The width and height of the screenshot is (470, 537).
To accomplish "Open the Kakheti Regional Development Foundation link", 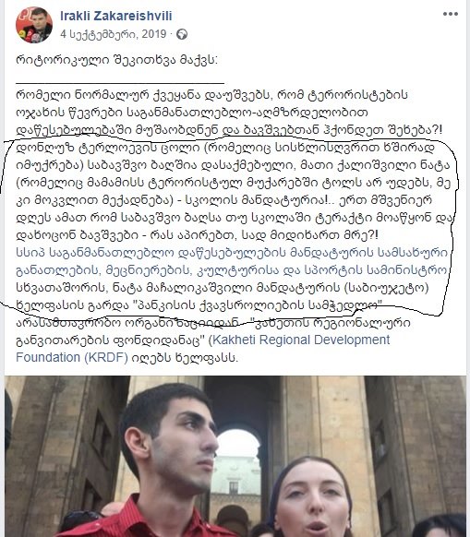I will 301,340.
